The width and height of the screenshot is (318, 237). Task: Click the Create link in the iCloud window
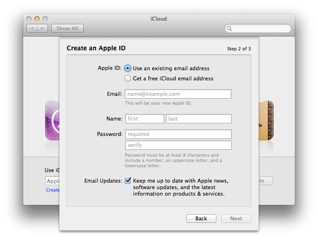53,190
